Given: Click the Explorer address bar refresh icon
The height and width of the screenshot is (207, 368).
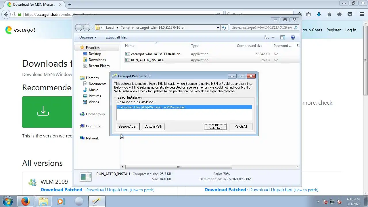Looking at the screenshot, I should (225, 28).
